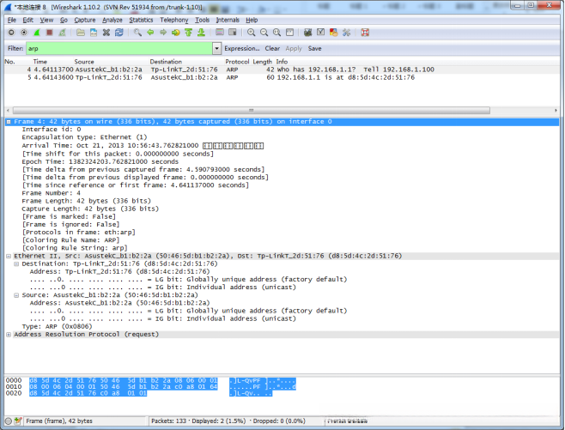Click the help lifebuoy toolbar icon
565x430 pixels.
[365, 33]
